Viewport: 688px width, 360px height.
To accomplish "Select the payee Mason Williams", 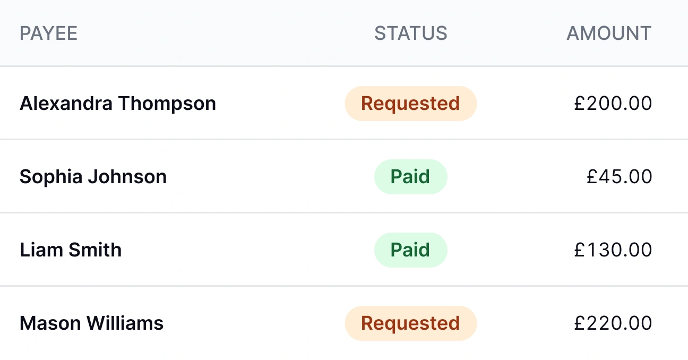I will (x=92, y=323).
